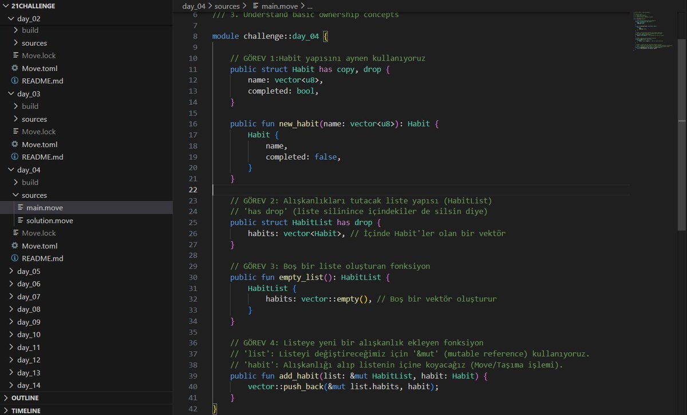Viewport: 687px width, 415px height.
Task: Click sources in the breadcrumb path
Action: coord(227,6)
